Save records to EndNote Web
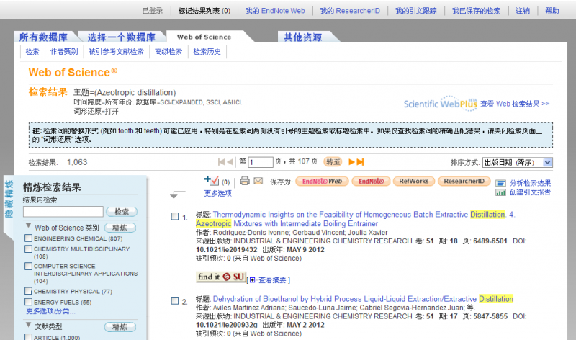Image resolution: width=576 pixels, height=340 pixels. [x=322, y=182]
